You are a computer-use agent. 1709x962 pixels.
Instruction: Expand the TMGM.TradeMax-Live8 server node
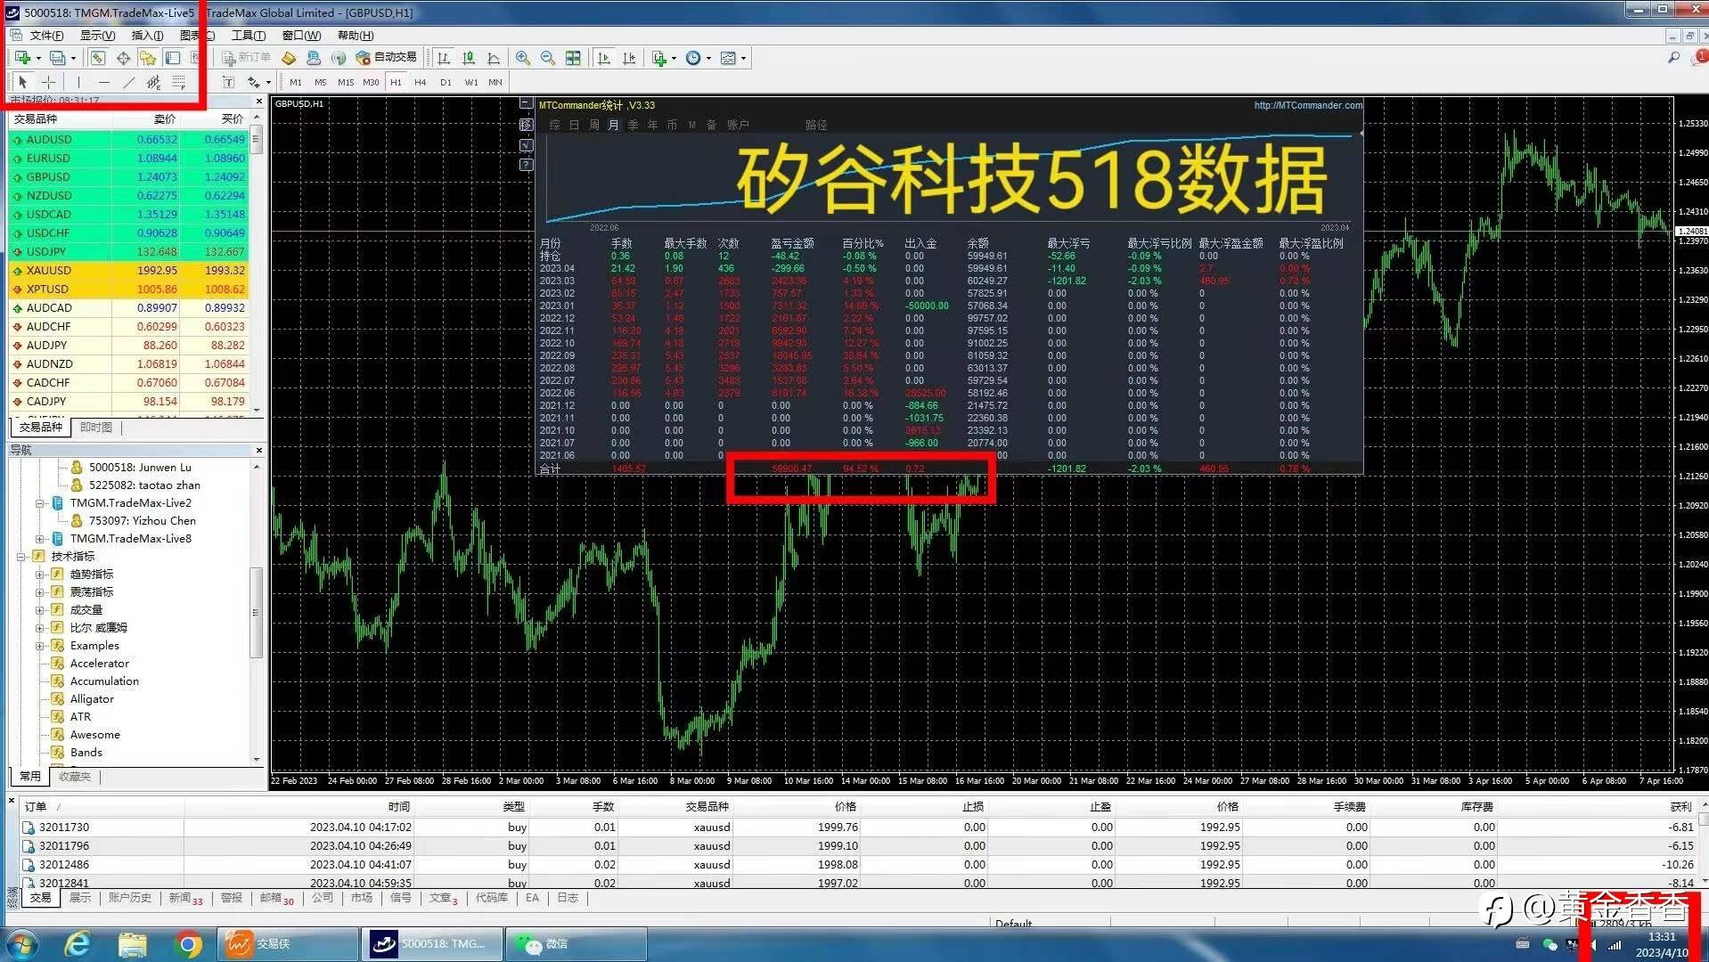click(x=40, y=539)
